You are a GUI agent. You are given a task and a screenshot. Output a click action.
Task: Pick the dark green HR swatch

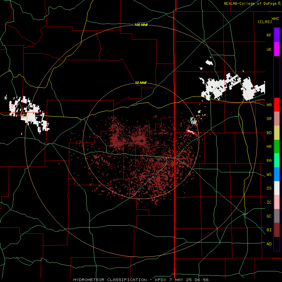[277, 147]
